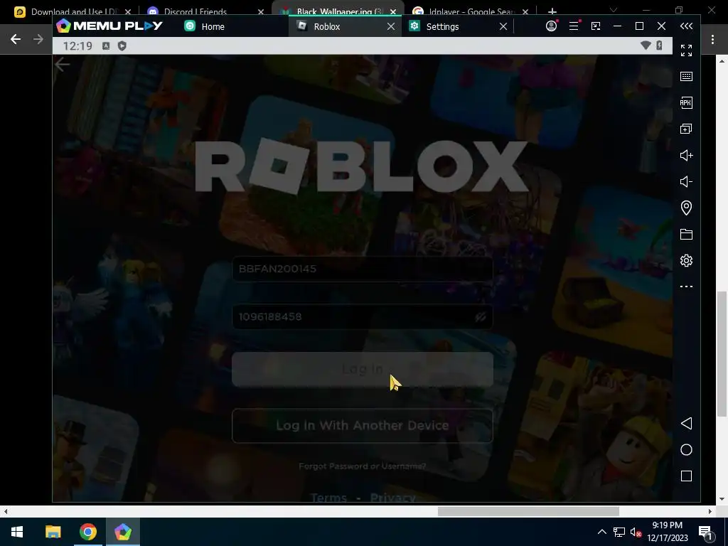Screen dimensions: 728x546
Task: Open the Windows Start menu
Action: tap(17, 532)
